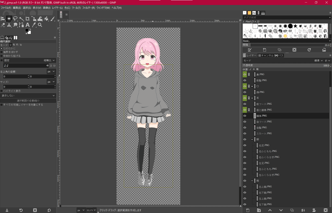Check the すべての可視レイヤーを対象にする option

pyautogui.click(x=1, y=105)
